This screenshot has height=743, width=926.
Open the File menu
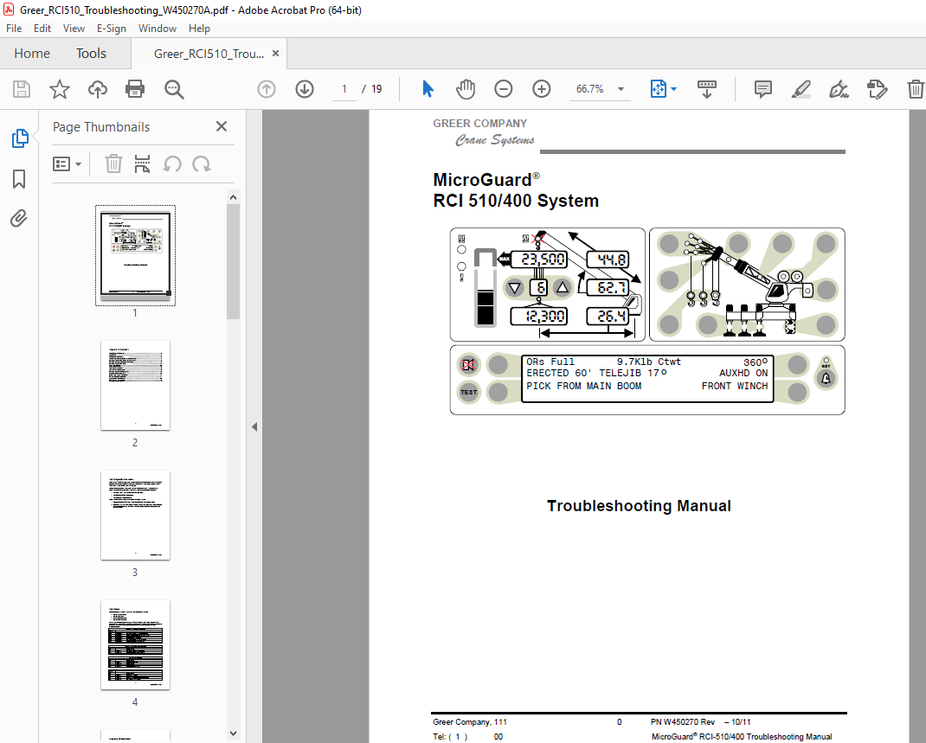(14, 29)
